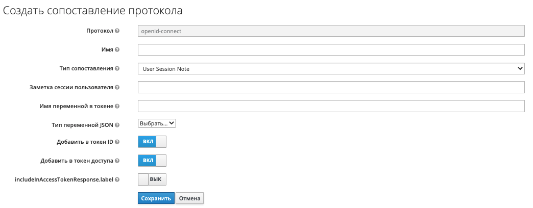Select the Имя переменной в токене input
Image resolution: width=533 pixels, height=208 pixels.
331,106
